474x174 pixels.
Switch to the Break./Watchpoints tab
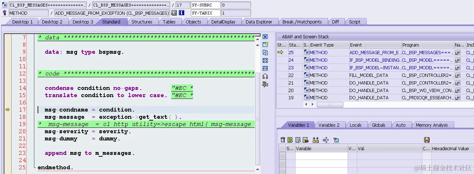pyautogui.click(x=302, y=22)
